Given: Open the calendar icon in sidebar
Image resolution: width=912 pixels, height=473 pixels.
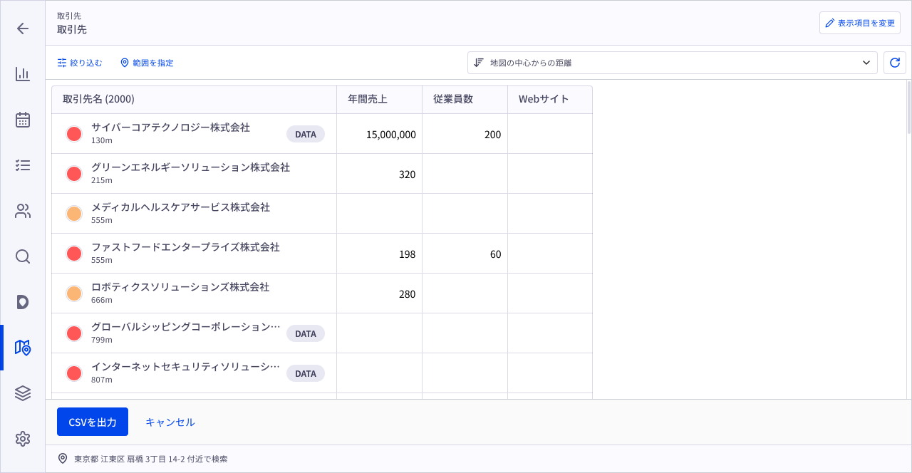Looking at the screenshot, I should (x=23, y=120).
